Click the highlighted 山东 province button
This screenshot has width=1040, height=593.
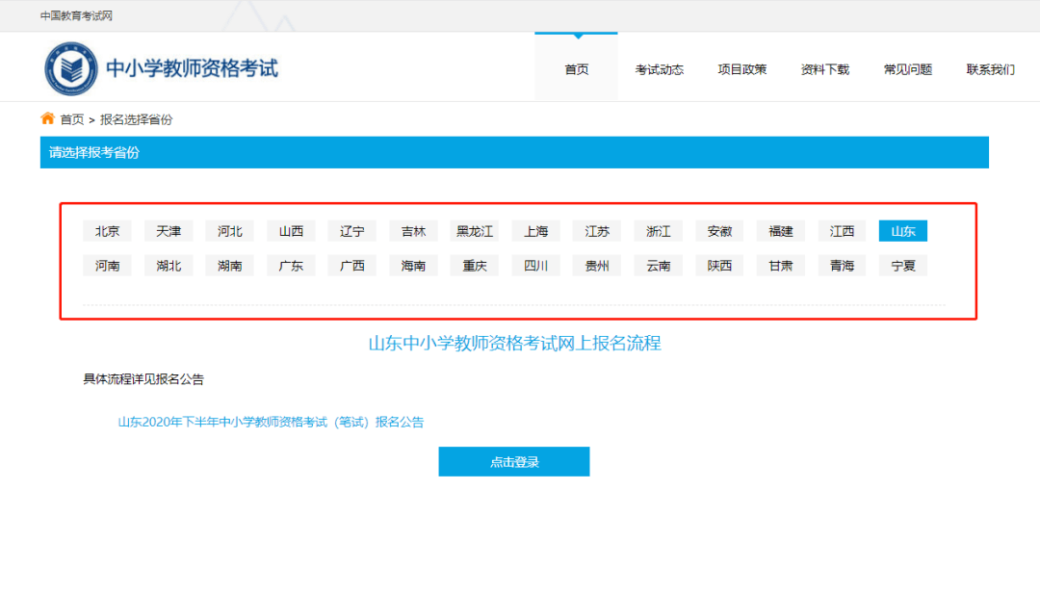[903, 231]
